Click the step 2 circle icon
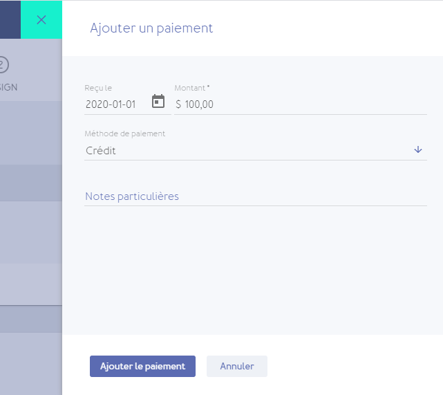 click(2, 65)
